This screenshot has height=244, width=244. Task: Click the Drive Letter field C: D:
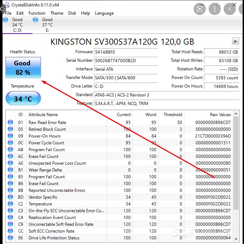coord(126,86)
